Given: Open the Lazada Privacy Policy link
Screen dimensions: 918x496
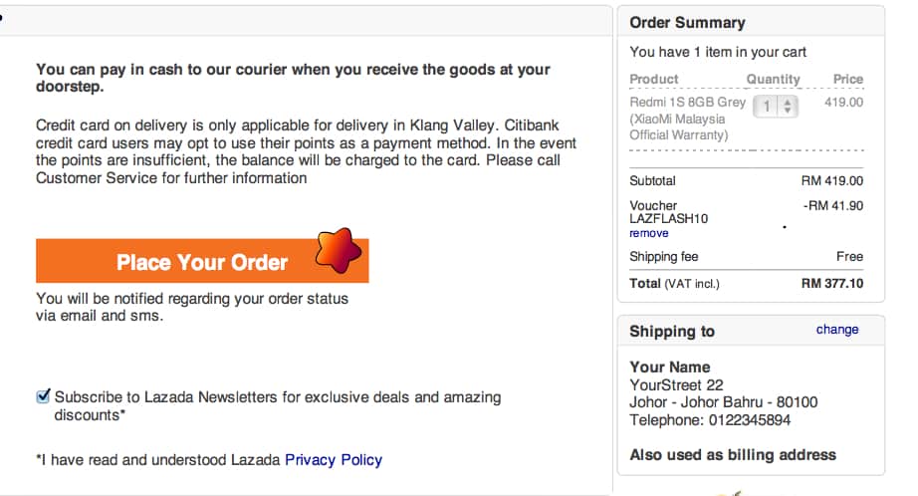Looking at the screenshot, I should [x=333, y=460].
